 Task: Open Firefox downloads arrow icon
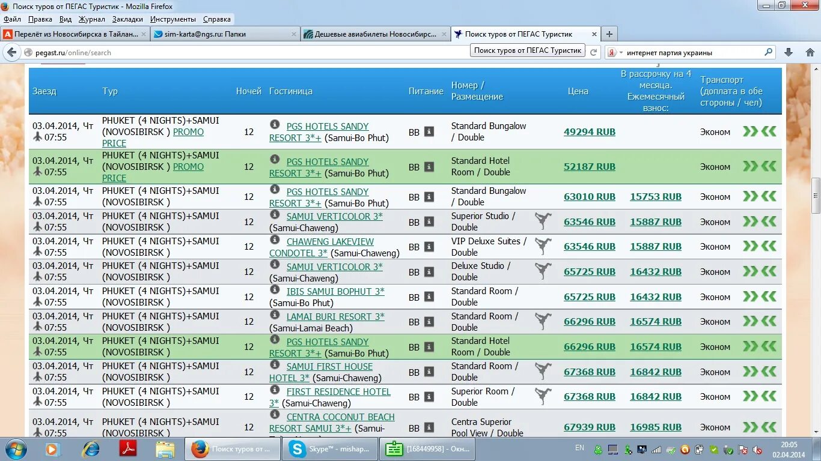pyautogui.click(x=788, y=52)
